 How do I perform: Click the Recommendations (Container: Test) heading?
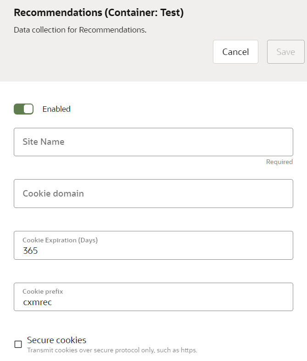coord(99,13)
